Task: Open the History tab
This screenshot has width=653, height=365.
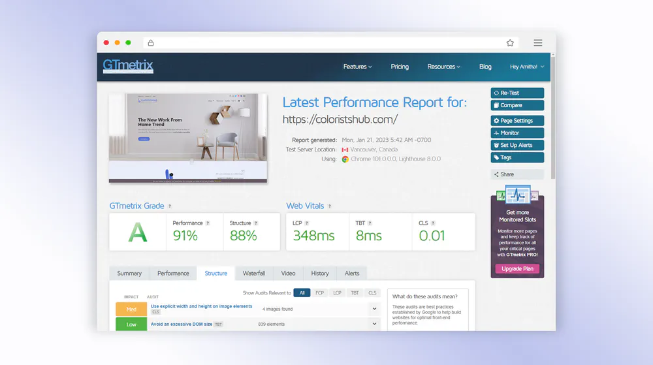Action: 320,274
